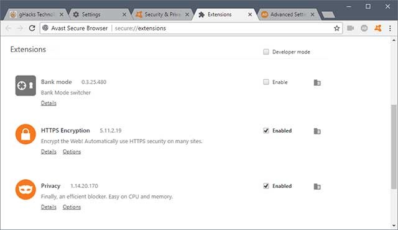
Task: Close the Settings tab
Action: point(124,15)
